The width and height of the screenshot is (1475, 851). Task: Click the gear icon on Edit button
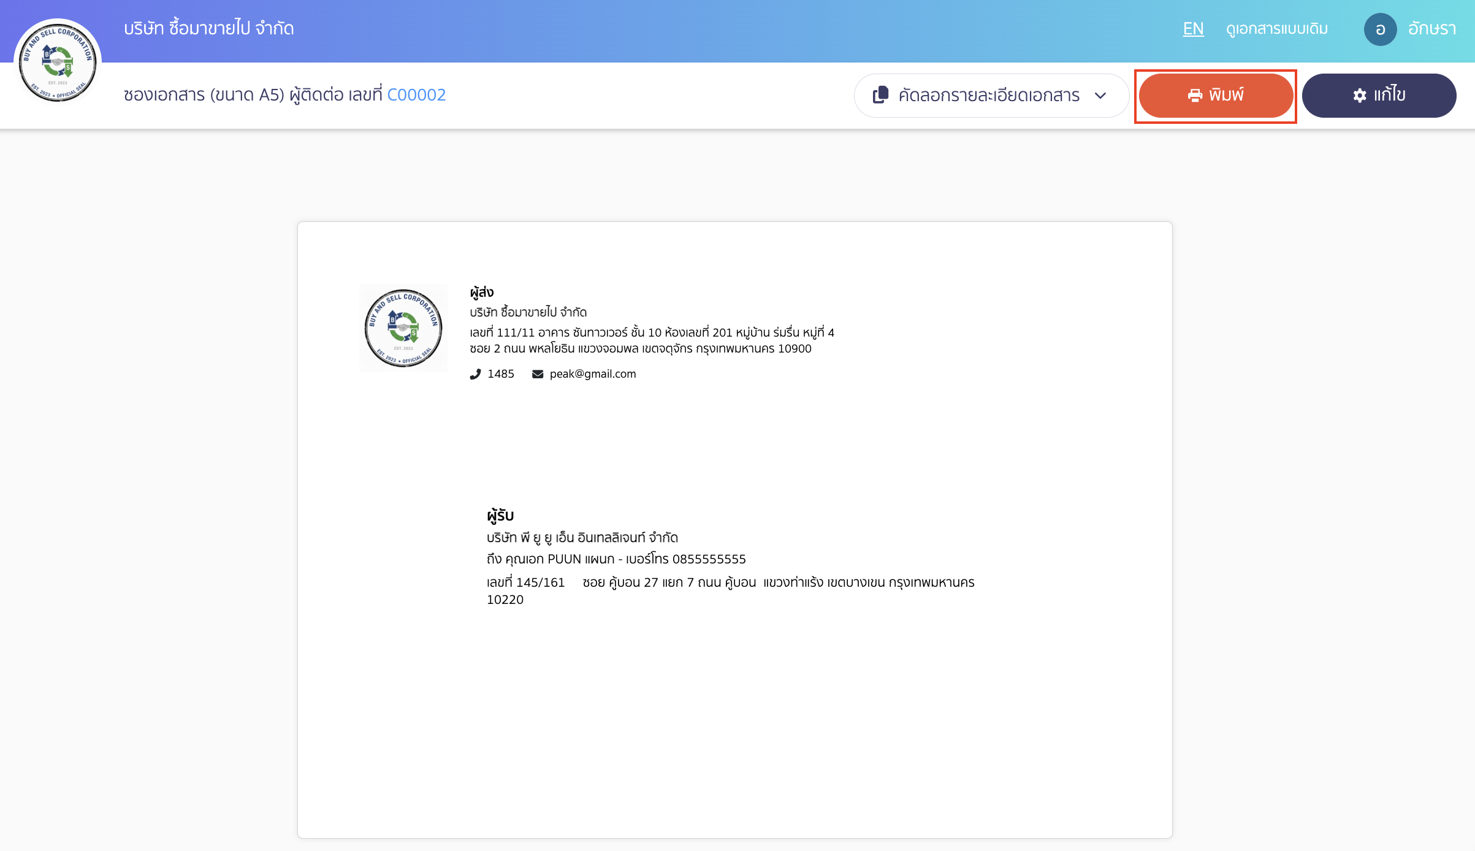1360,96
